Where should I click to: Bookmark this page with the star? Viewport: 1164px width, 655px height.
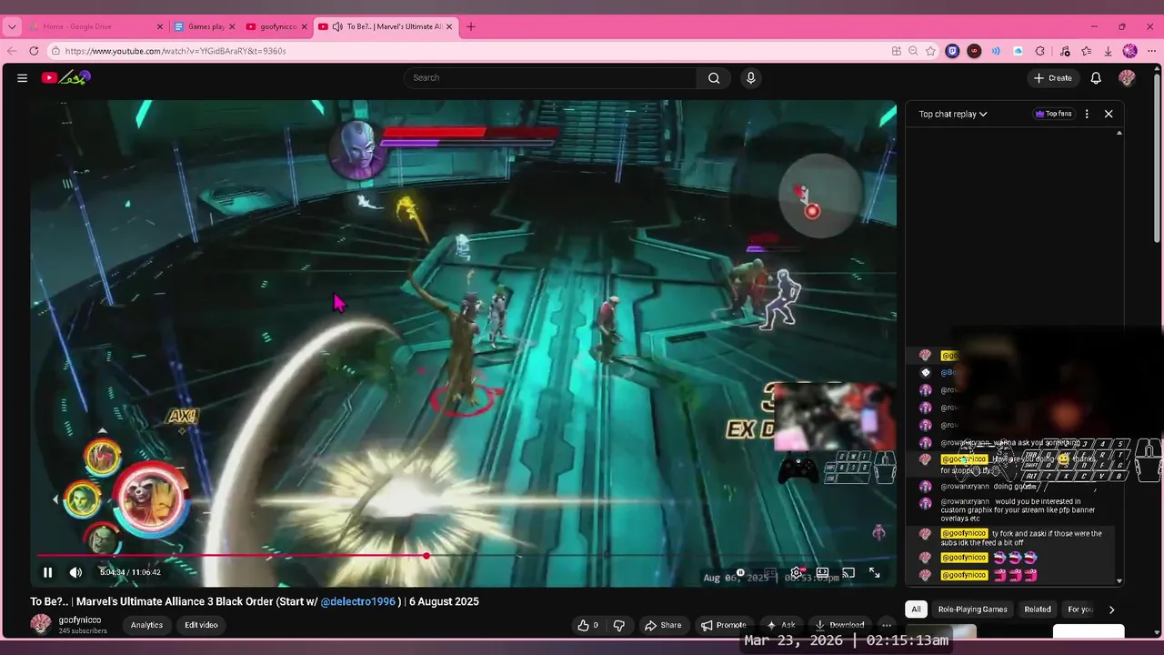[x=930, y=51]
